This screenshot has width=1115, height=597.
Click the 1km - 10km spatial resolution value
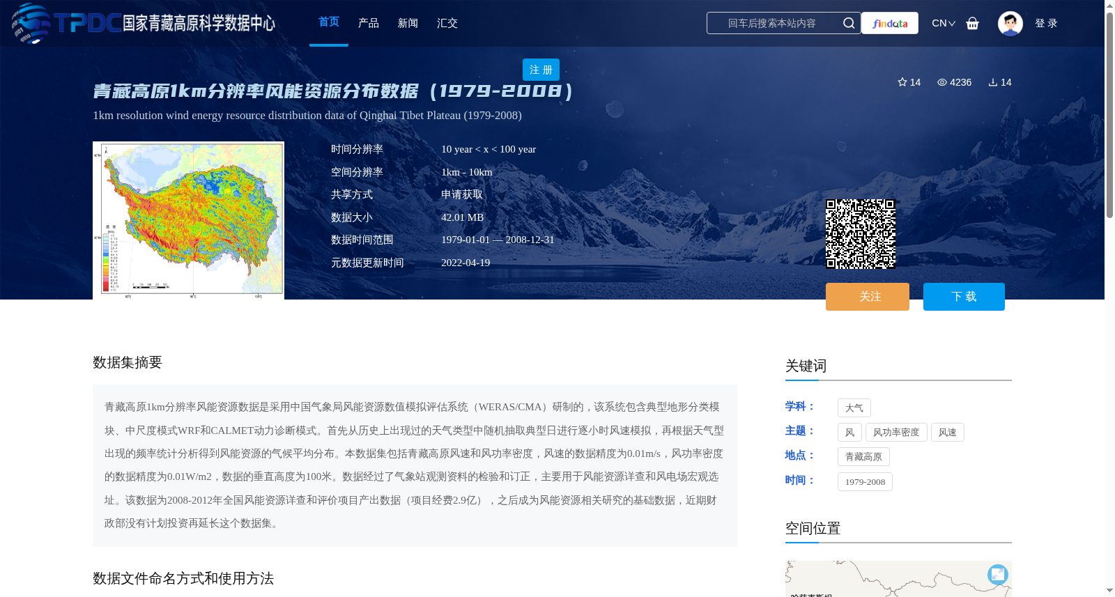[x=467, y=172]
